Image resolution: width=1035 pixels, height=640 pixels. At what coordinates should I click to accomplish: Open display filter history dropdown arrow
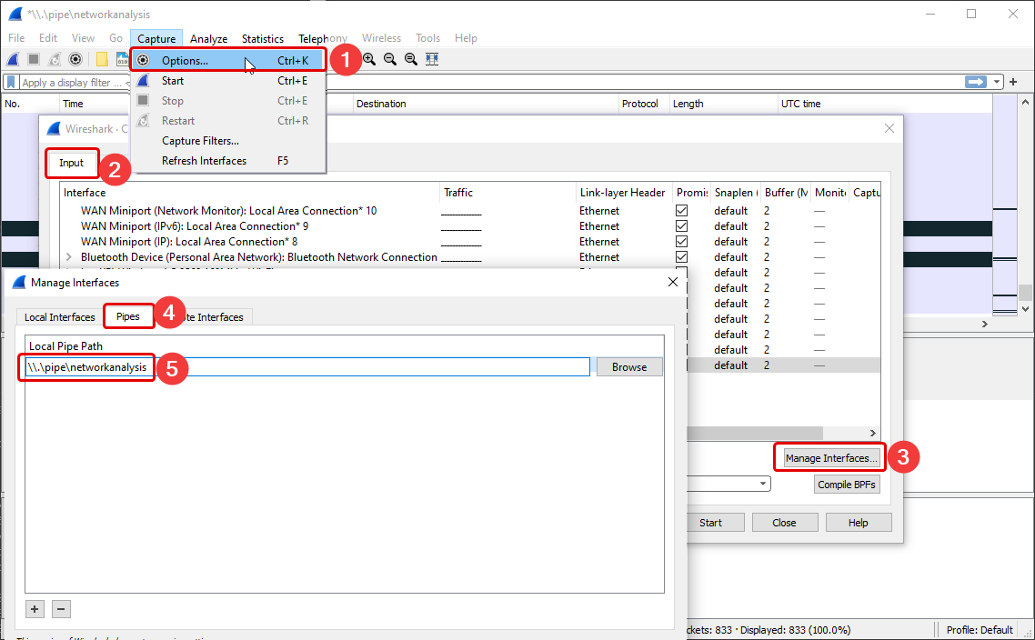pyautogui.click(x=996, y=82)
